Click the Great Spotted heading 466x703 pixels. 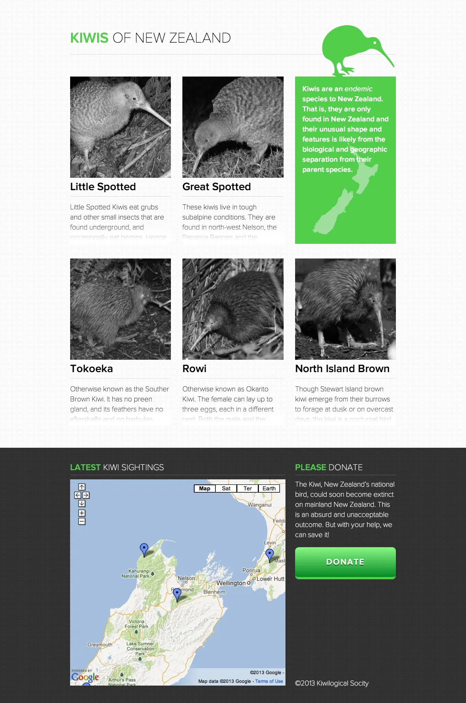pyautogui.click(x=217, y=187)
